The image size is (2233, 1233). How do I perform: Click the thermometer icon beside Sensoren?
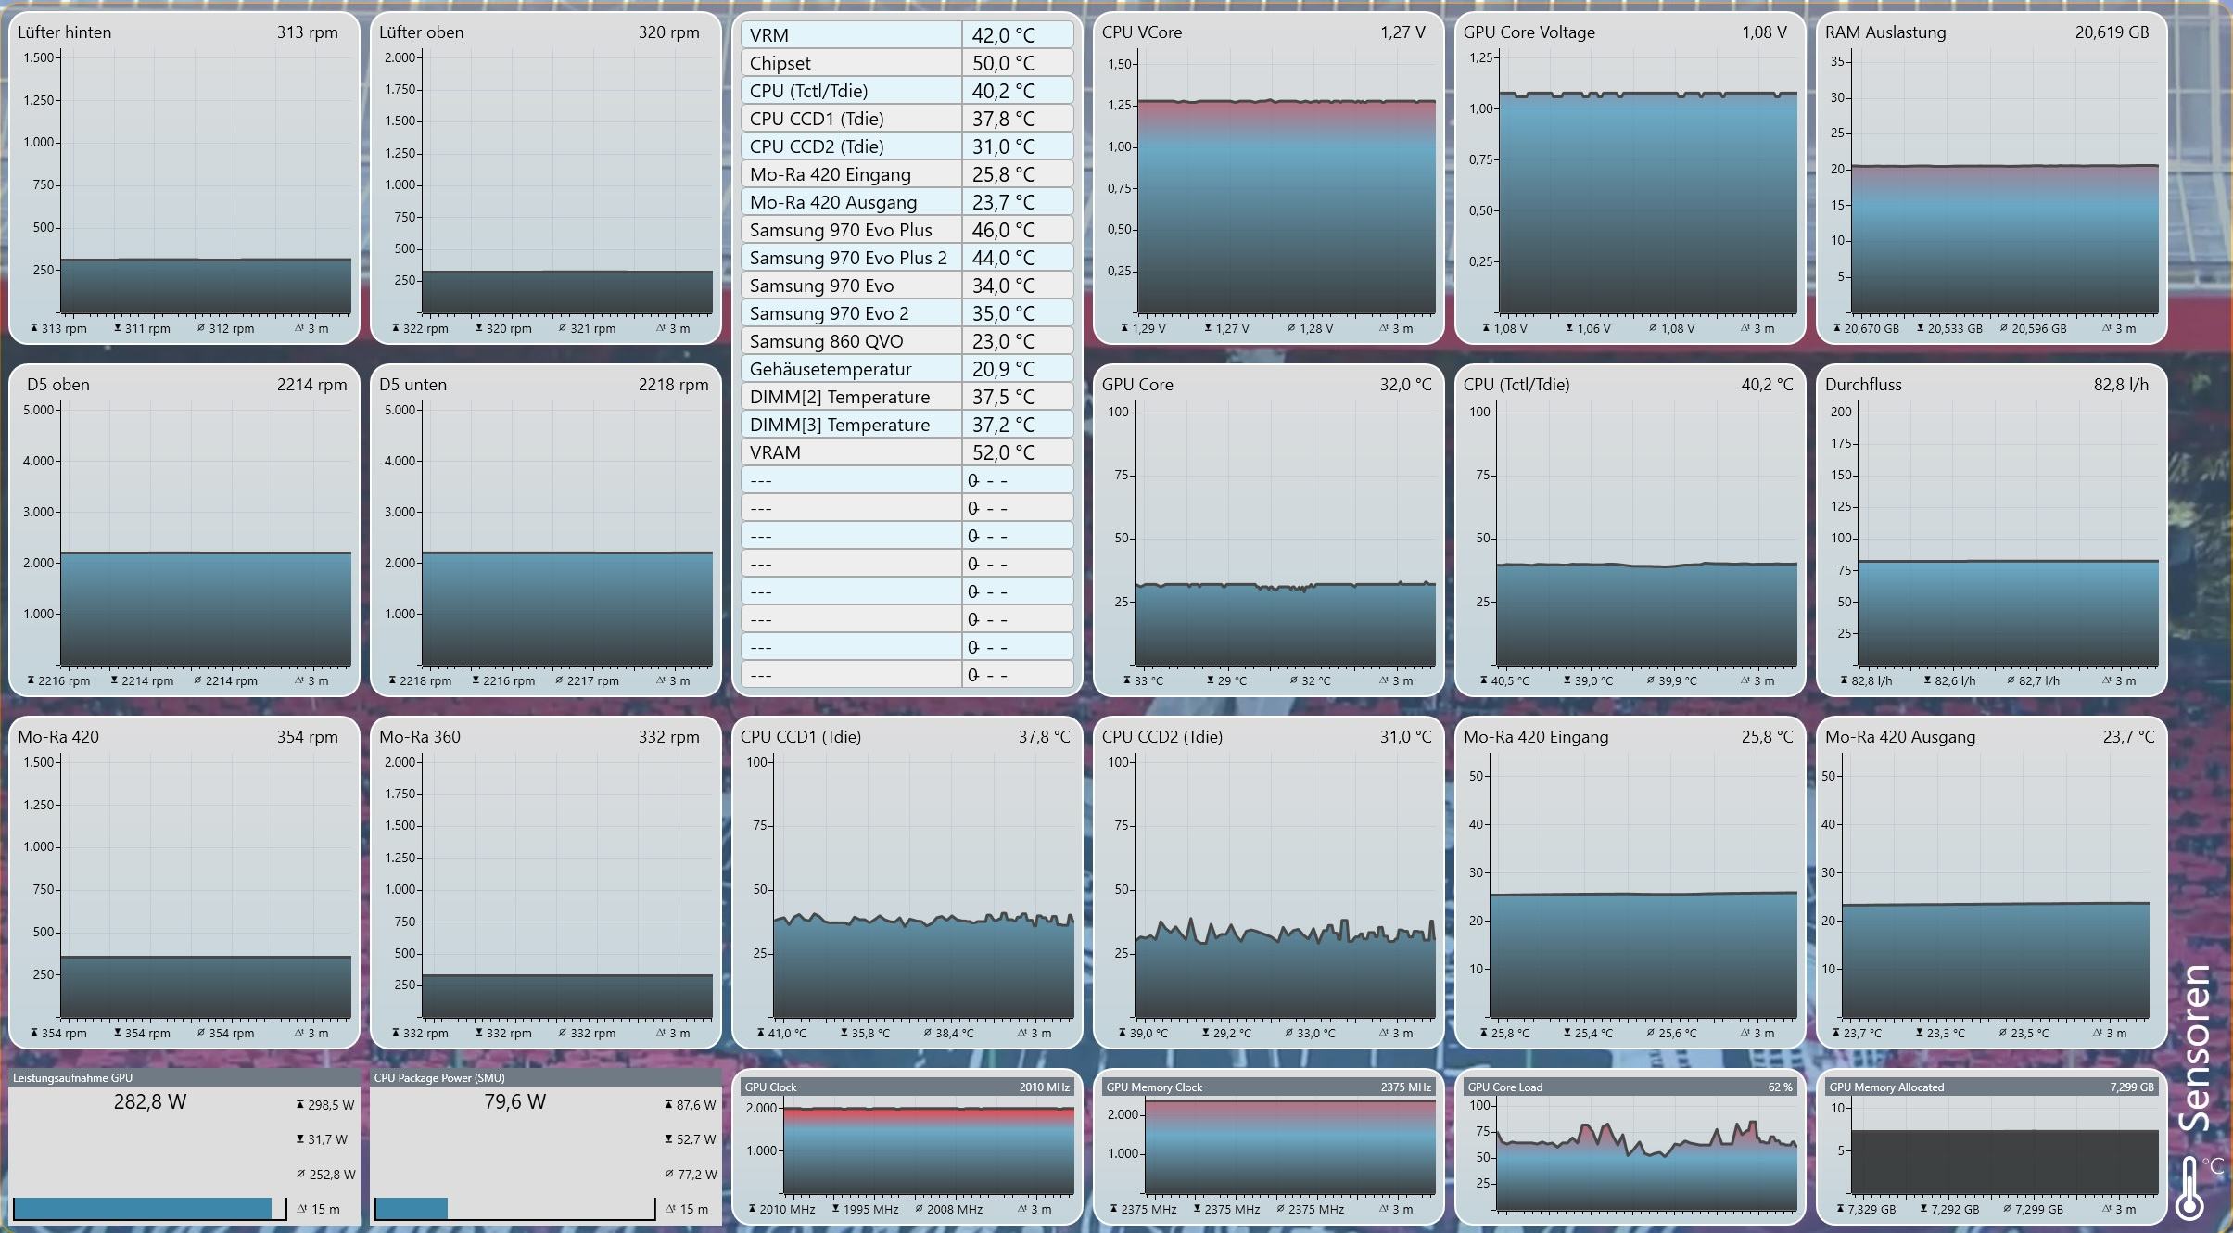point(2189,1189)
